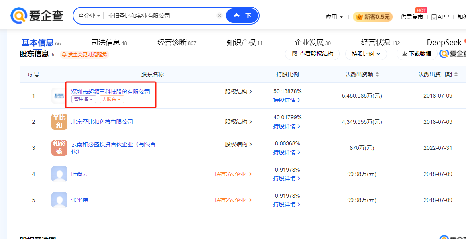466x239 pixels.
Task: Click the search input with company name
Action: [x=161, y=16]
